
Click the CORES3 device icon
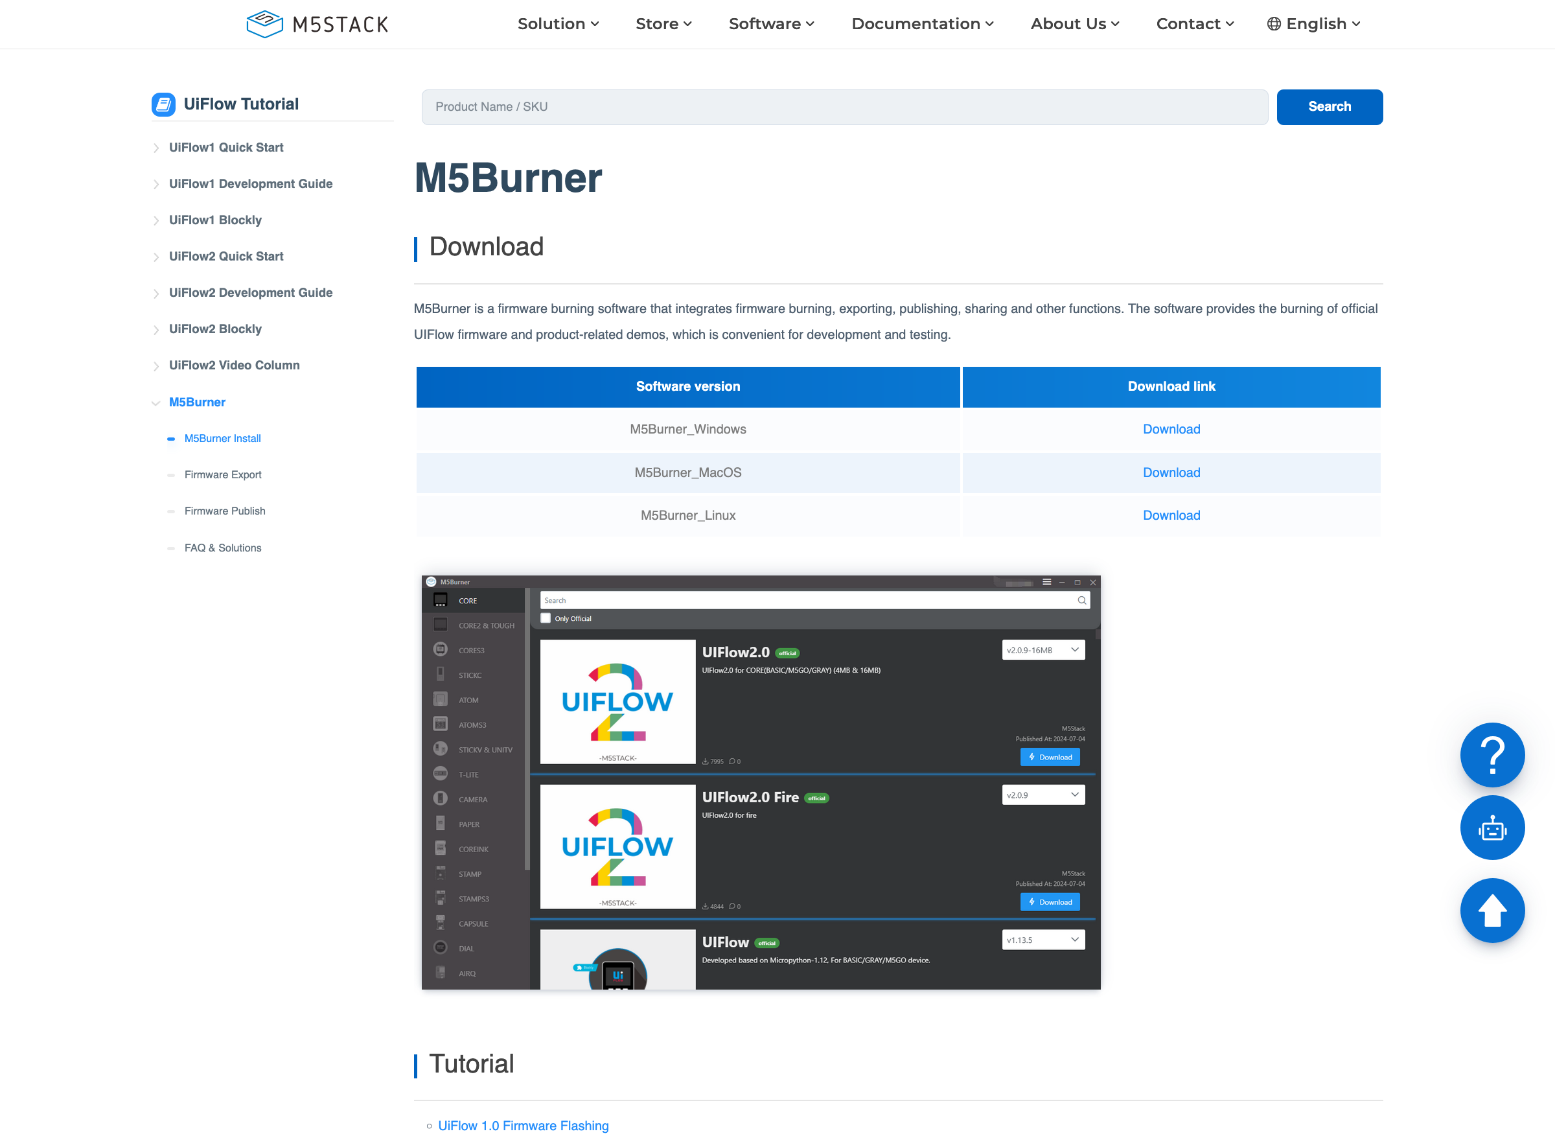tap(440, 649)
